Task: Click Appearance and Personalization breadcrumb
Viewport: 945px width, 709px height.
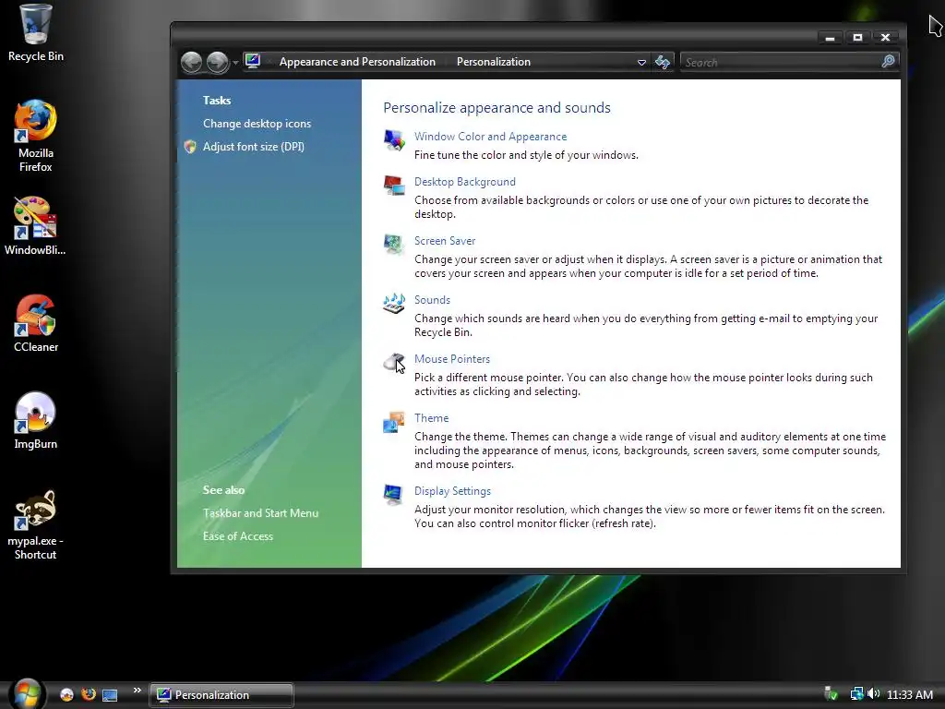Action: point(357,62)
